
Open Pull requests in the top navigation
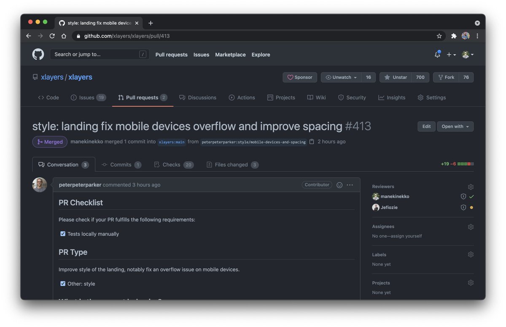point(171,54)
